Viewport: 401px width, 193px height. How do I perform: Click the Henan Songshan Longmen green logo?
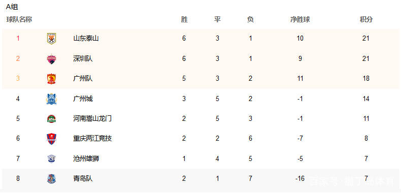click(51, 119)
